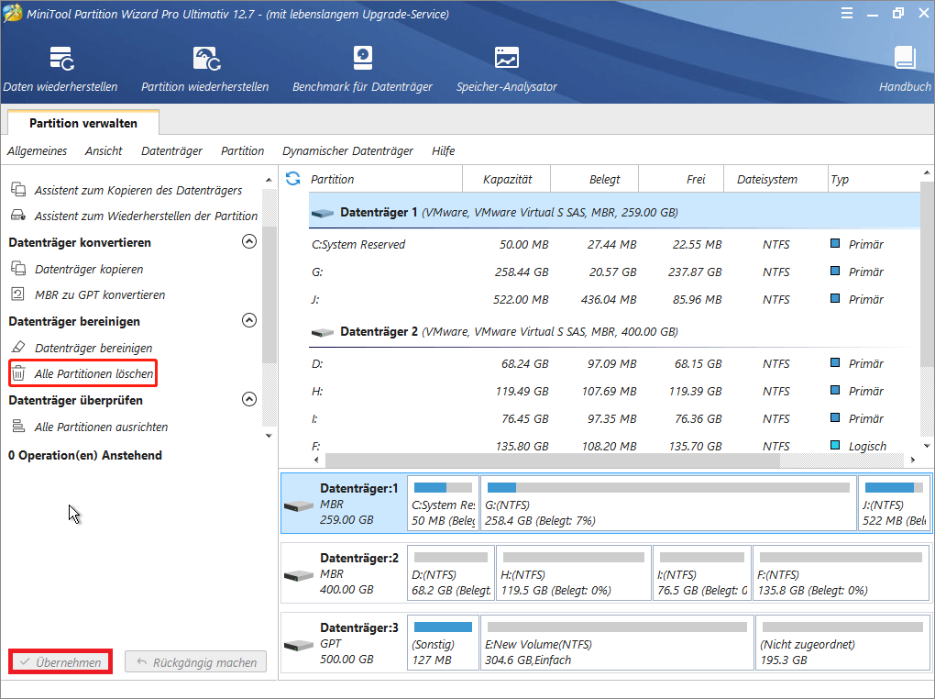Screen dimensions: 935x699
Task: Select the (Sonstig) 127 MB block
Action: tap(443, 643)
